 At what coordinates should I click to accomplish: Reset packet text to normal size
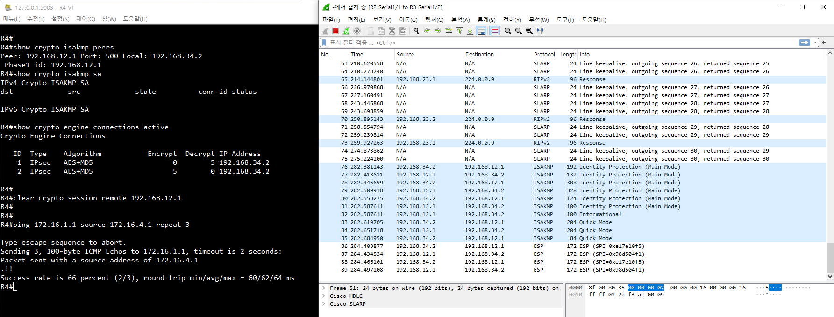pyautogui.click(x=529, y=31)
